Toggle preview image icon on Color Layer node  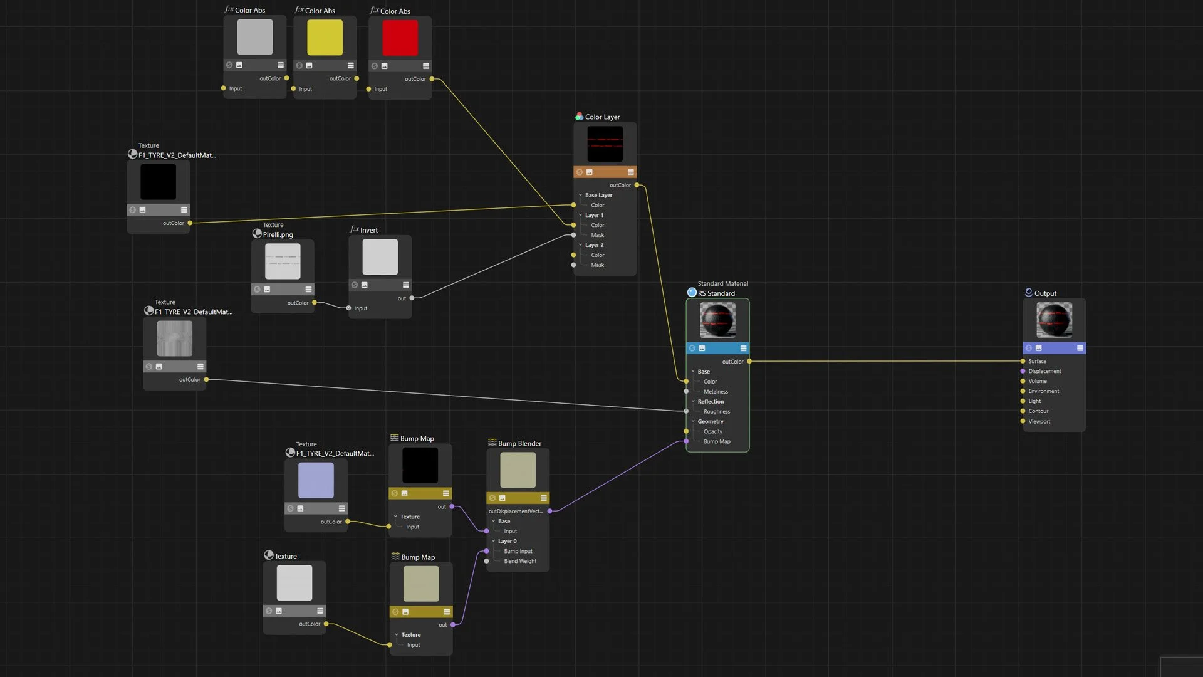pyautogui.click(x=589, y=172)
